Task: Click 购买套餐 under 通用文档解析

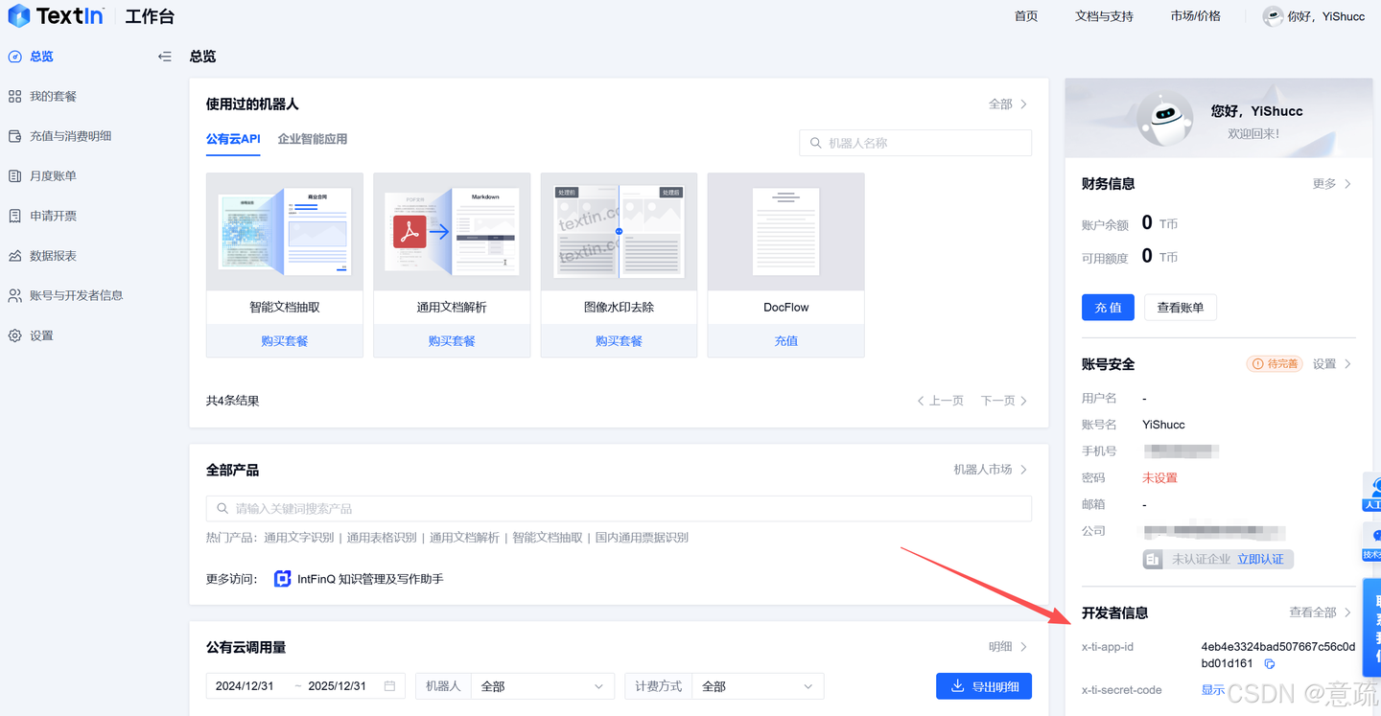Action: (x=452, y=341)
